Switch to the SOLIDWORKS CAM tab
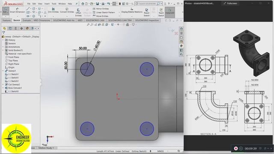The height and width of the screenshot is (154, 274). (x=95, y=20)
